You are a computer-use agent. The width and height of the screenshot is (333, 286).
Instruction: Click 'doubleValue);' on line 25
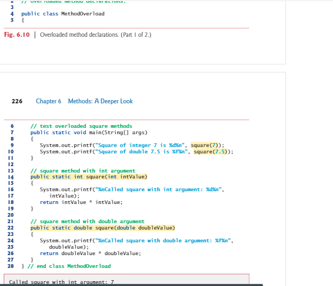pos(69,247)
